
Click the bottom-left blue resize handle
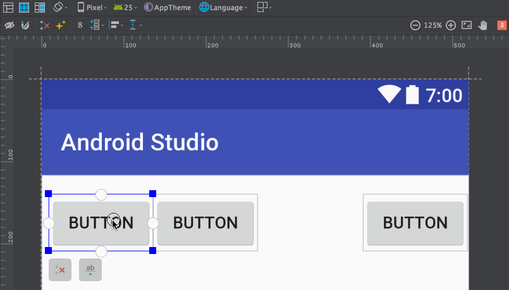coord(48,250)
